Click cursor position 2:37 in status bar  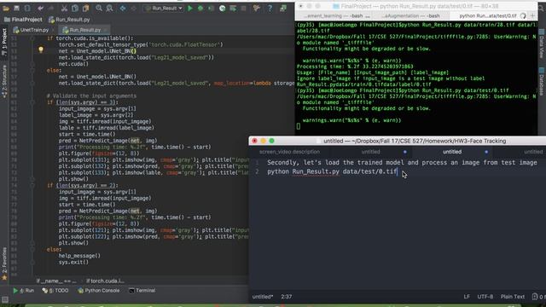pyautogui.click(x=287, y=297)
